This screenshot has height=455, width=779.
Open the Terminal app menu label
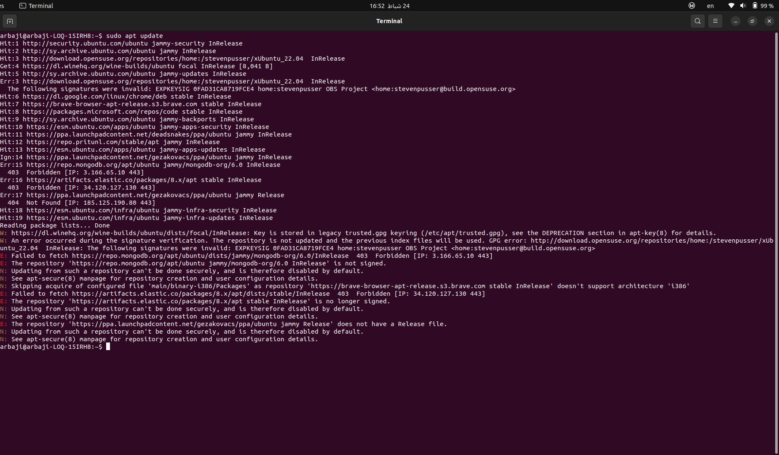(41, 6)
